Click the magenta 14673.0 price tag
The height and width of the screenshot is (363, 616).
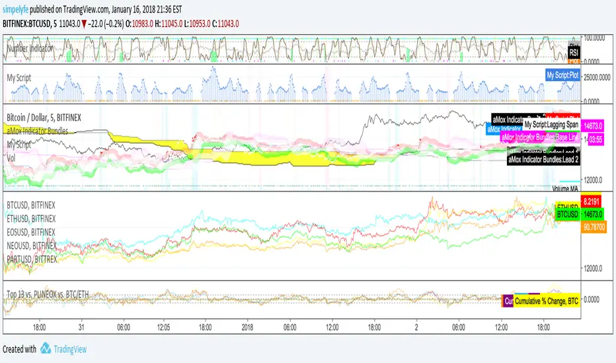[x=593, y=126]
